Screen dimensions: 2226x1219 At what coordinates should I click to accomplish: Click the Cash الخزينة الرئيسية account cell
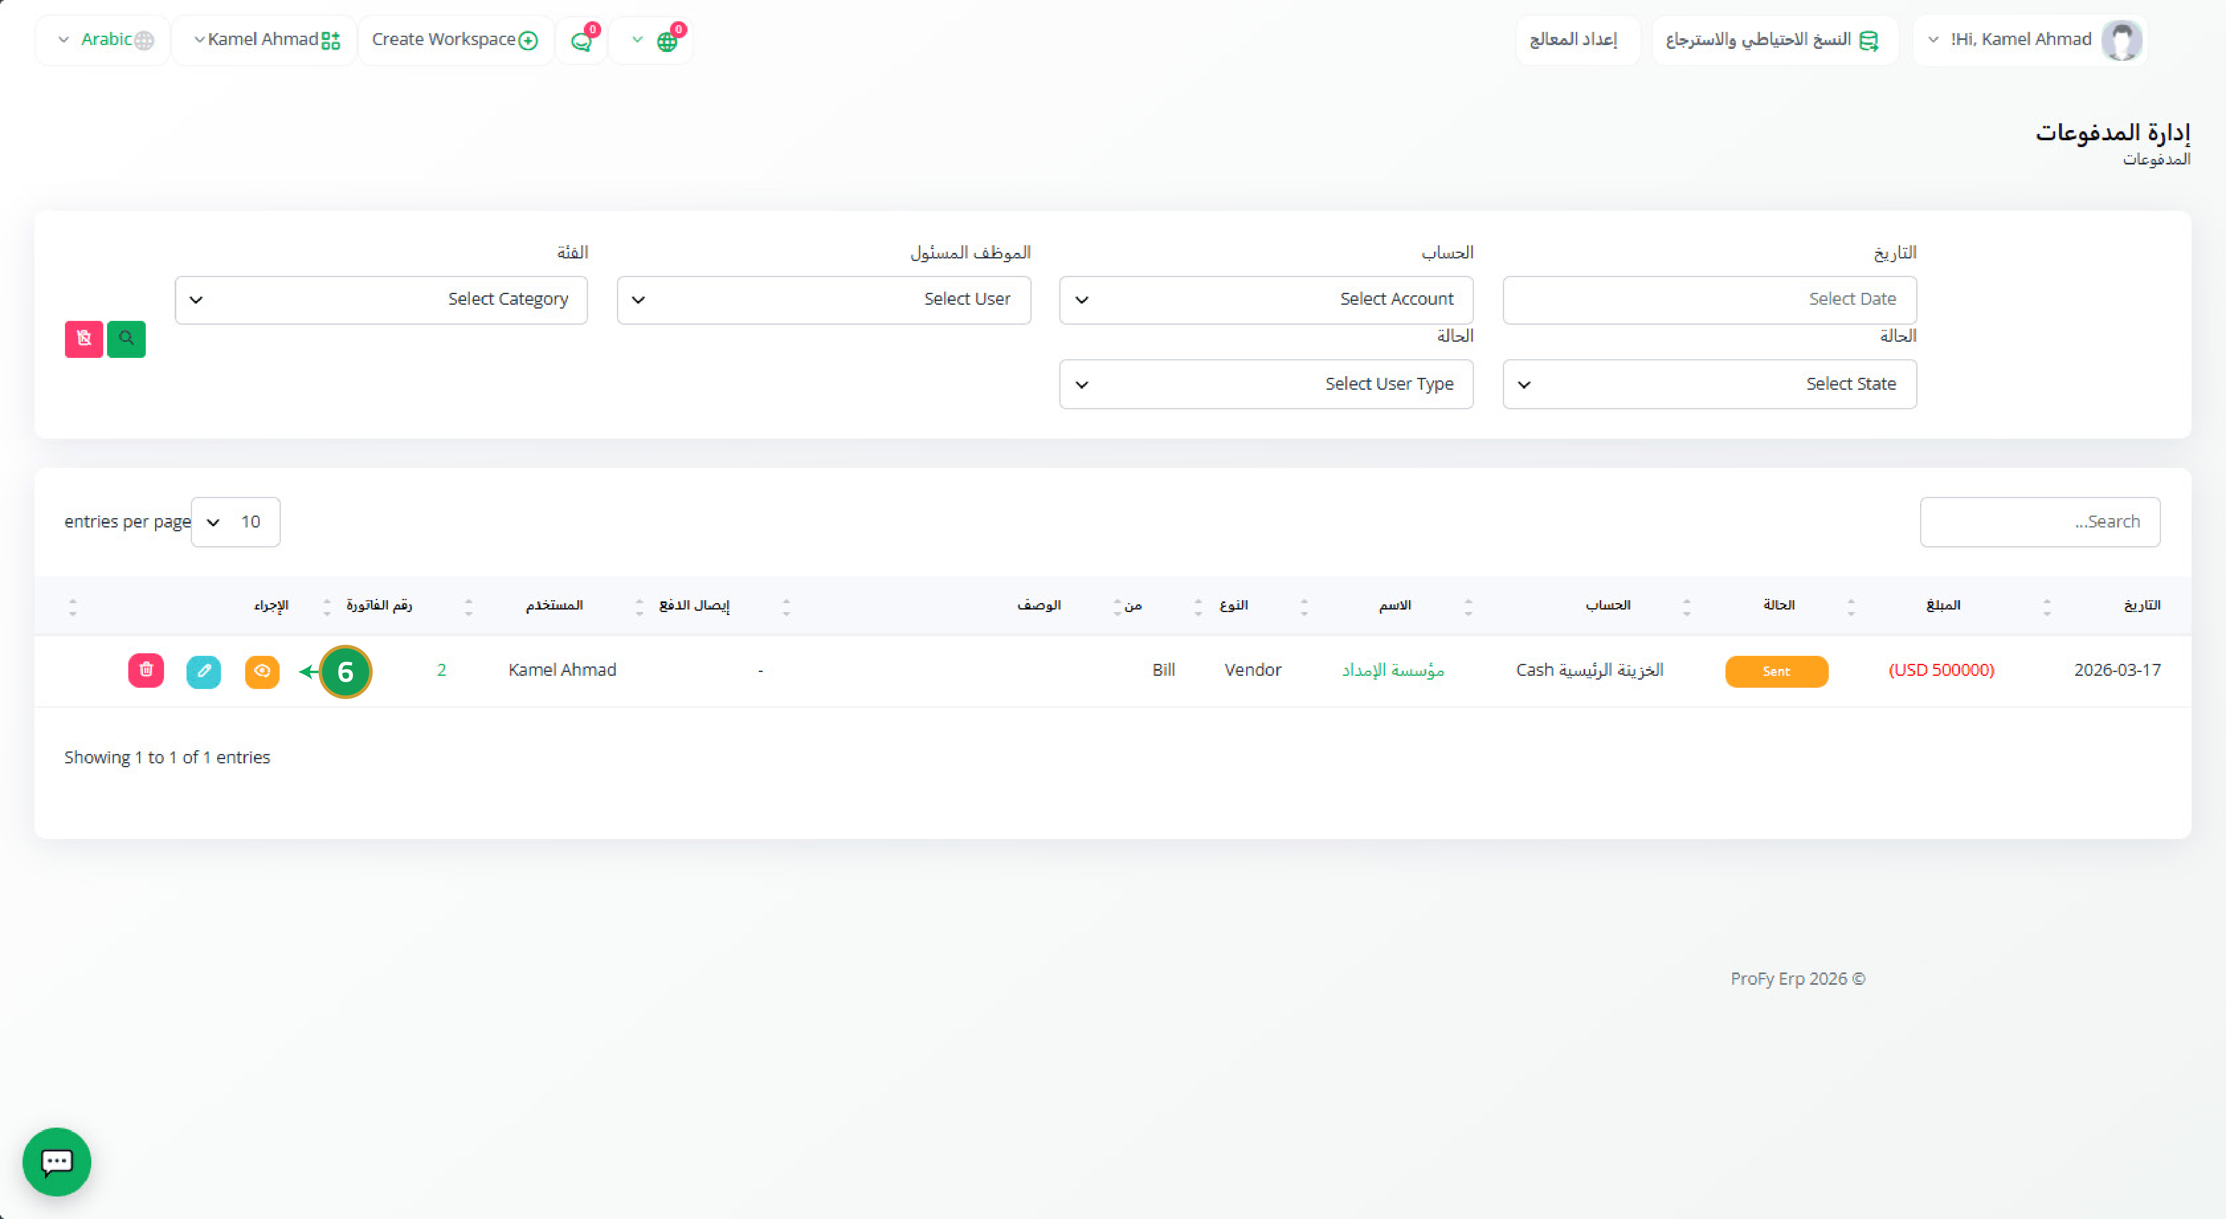pos(1590,670)
